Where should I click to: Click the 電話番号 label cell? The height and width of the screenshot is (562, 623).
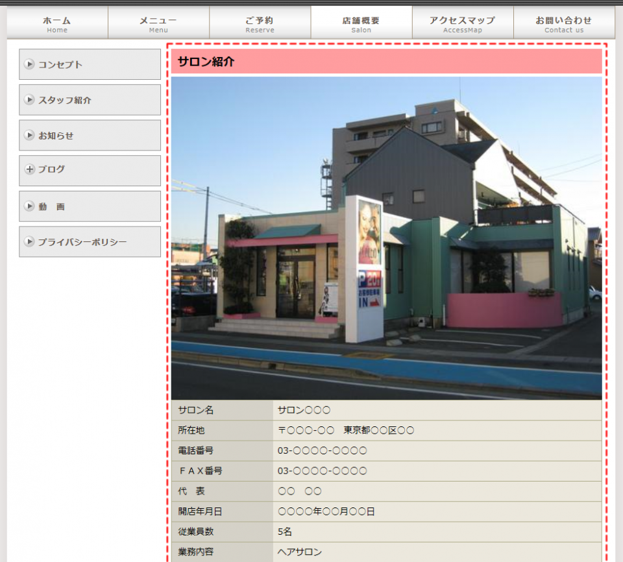pos(222,451)
